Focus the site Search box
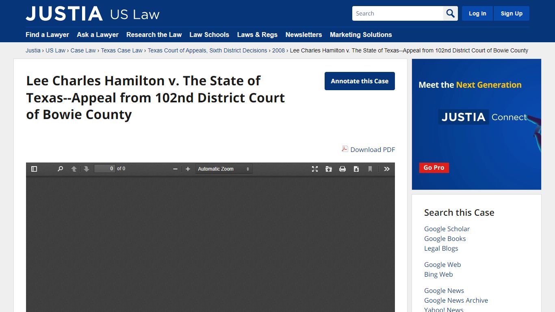555x312 pixels. click(398, 13)
